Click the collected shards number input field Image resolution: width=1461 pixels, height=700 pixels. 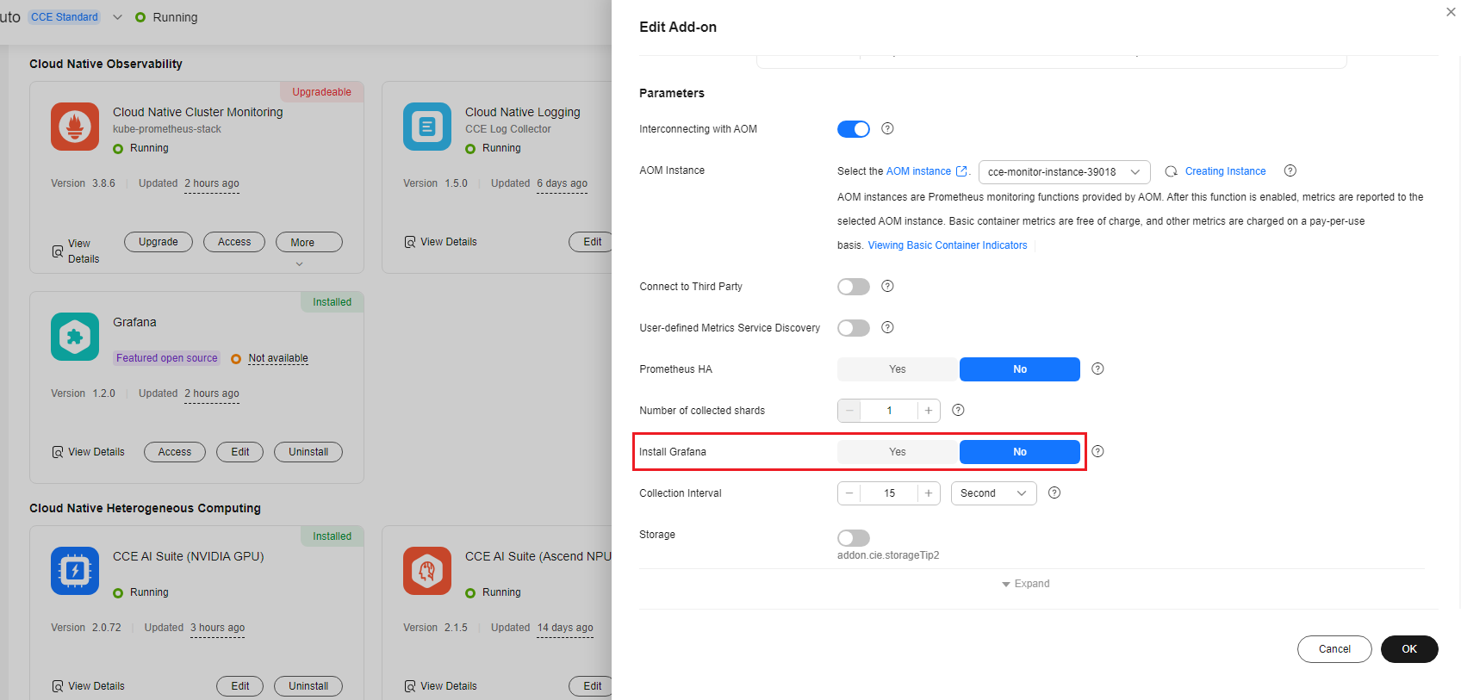click(889, 411)
